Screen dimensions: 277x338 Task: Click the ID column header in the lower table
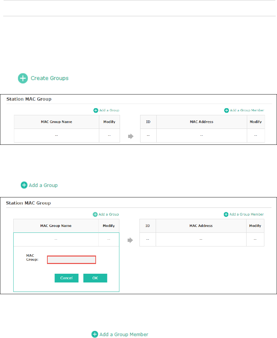(x=148, y=226)
